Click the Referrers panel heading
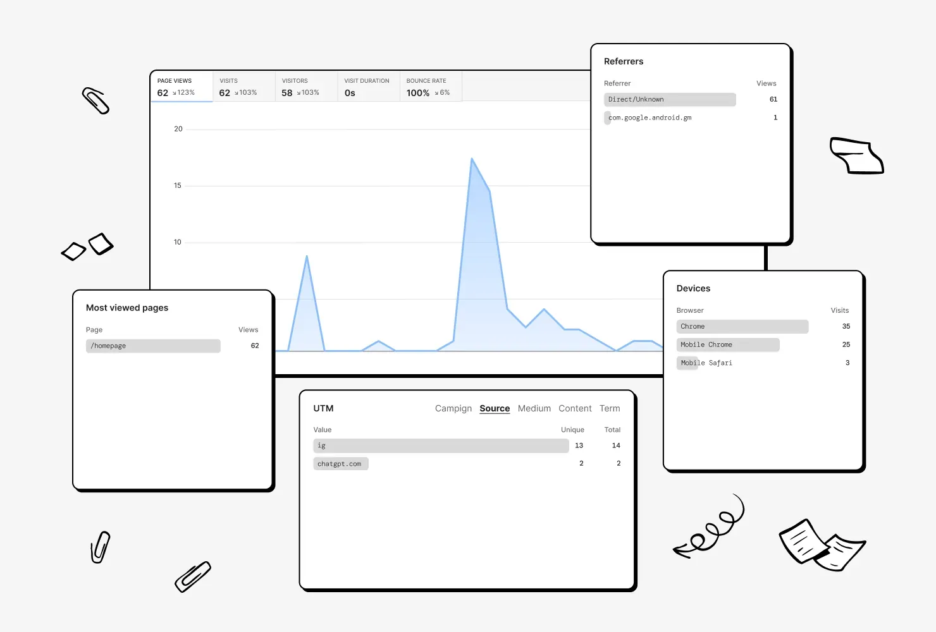 pyautogui.click(x=624, y=61)
